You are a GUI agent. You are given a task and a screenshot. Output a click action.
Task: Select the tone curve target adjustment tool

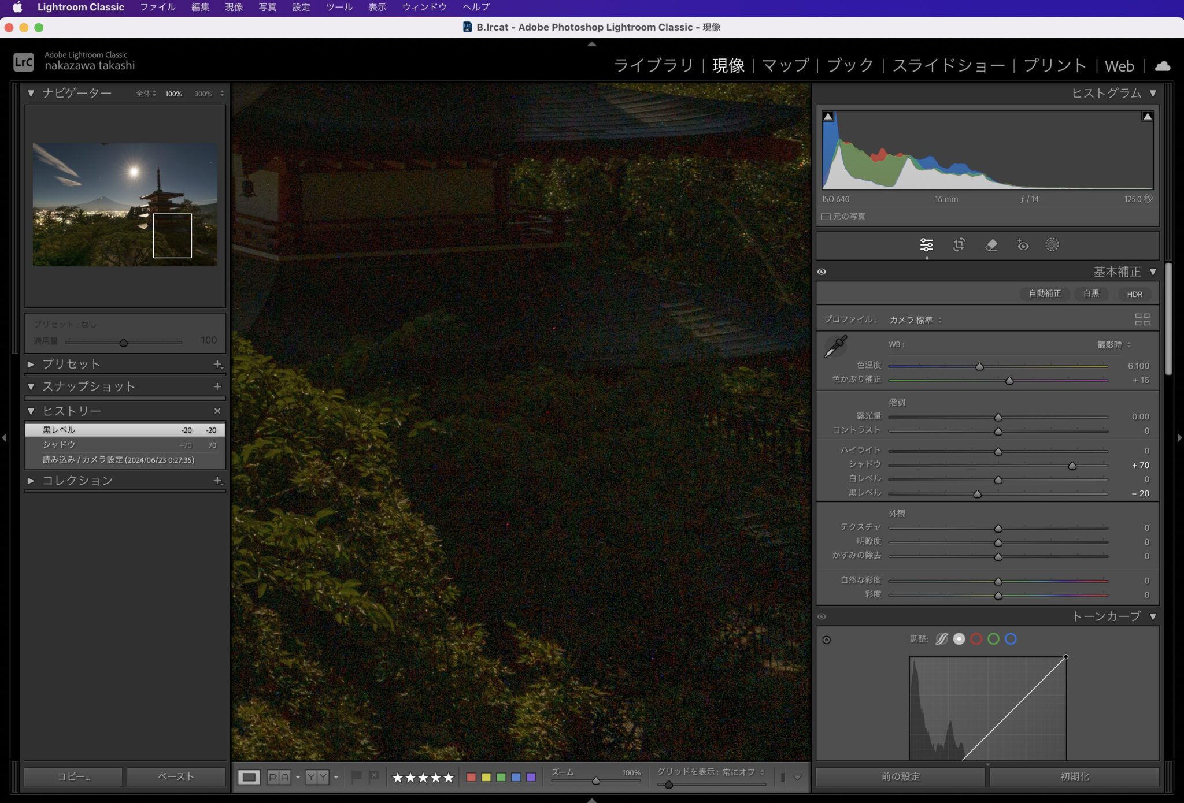pos(827,640)
